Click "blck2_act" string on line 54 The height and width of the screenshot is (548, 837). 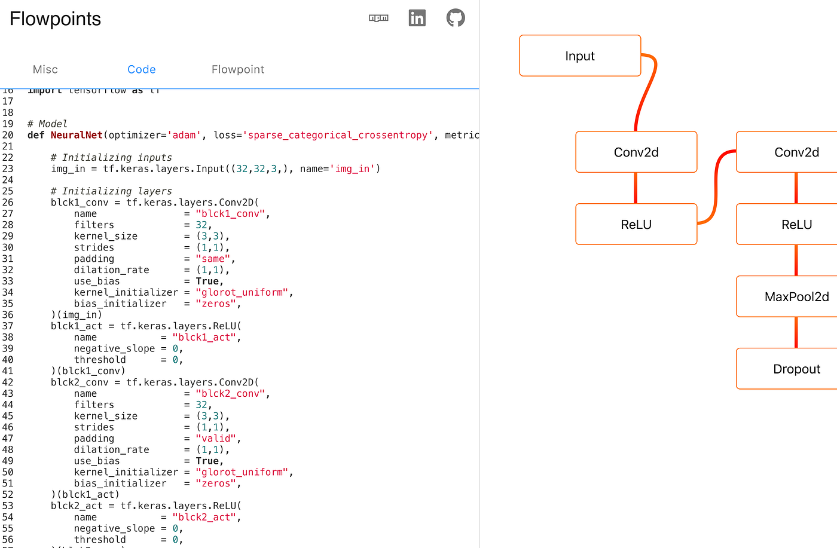[x=204, y=518]
